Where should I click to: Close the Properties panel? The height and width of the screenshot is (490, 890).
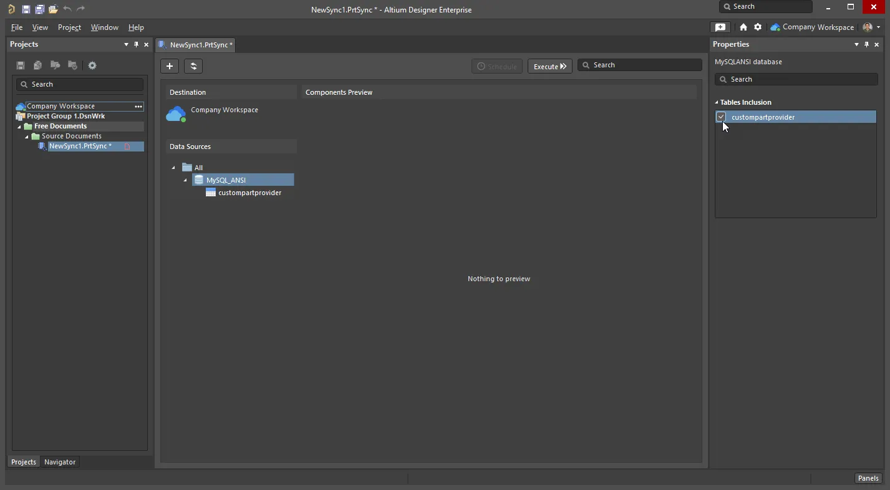(876, 44)
